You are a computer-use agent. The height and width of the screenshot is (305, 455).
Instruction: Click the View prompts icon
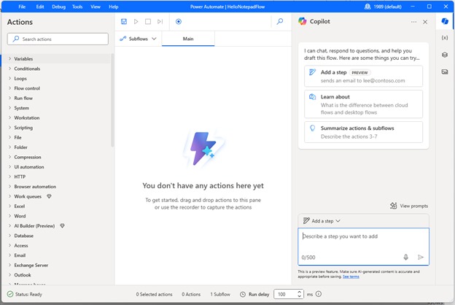click(x=394, y=206)
